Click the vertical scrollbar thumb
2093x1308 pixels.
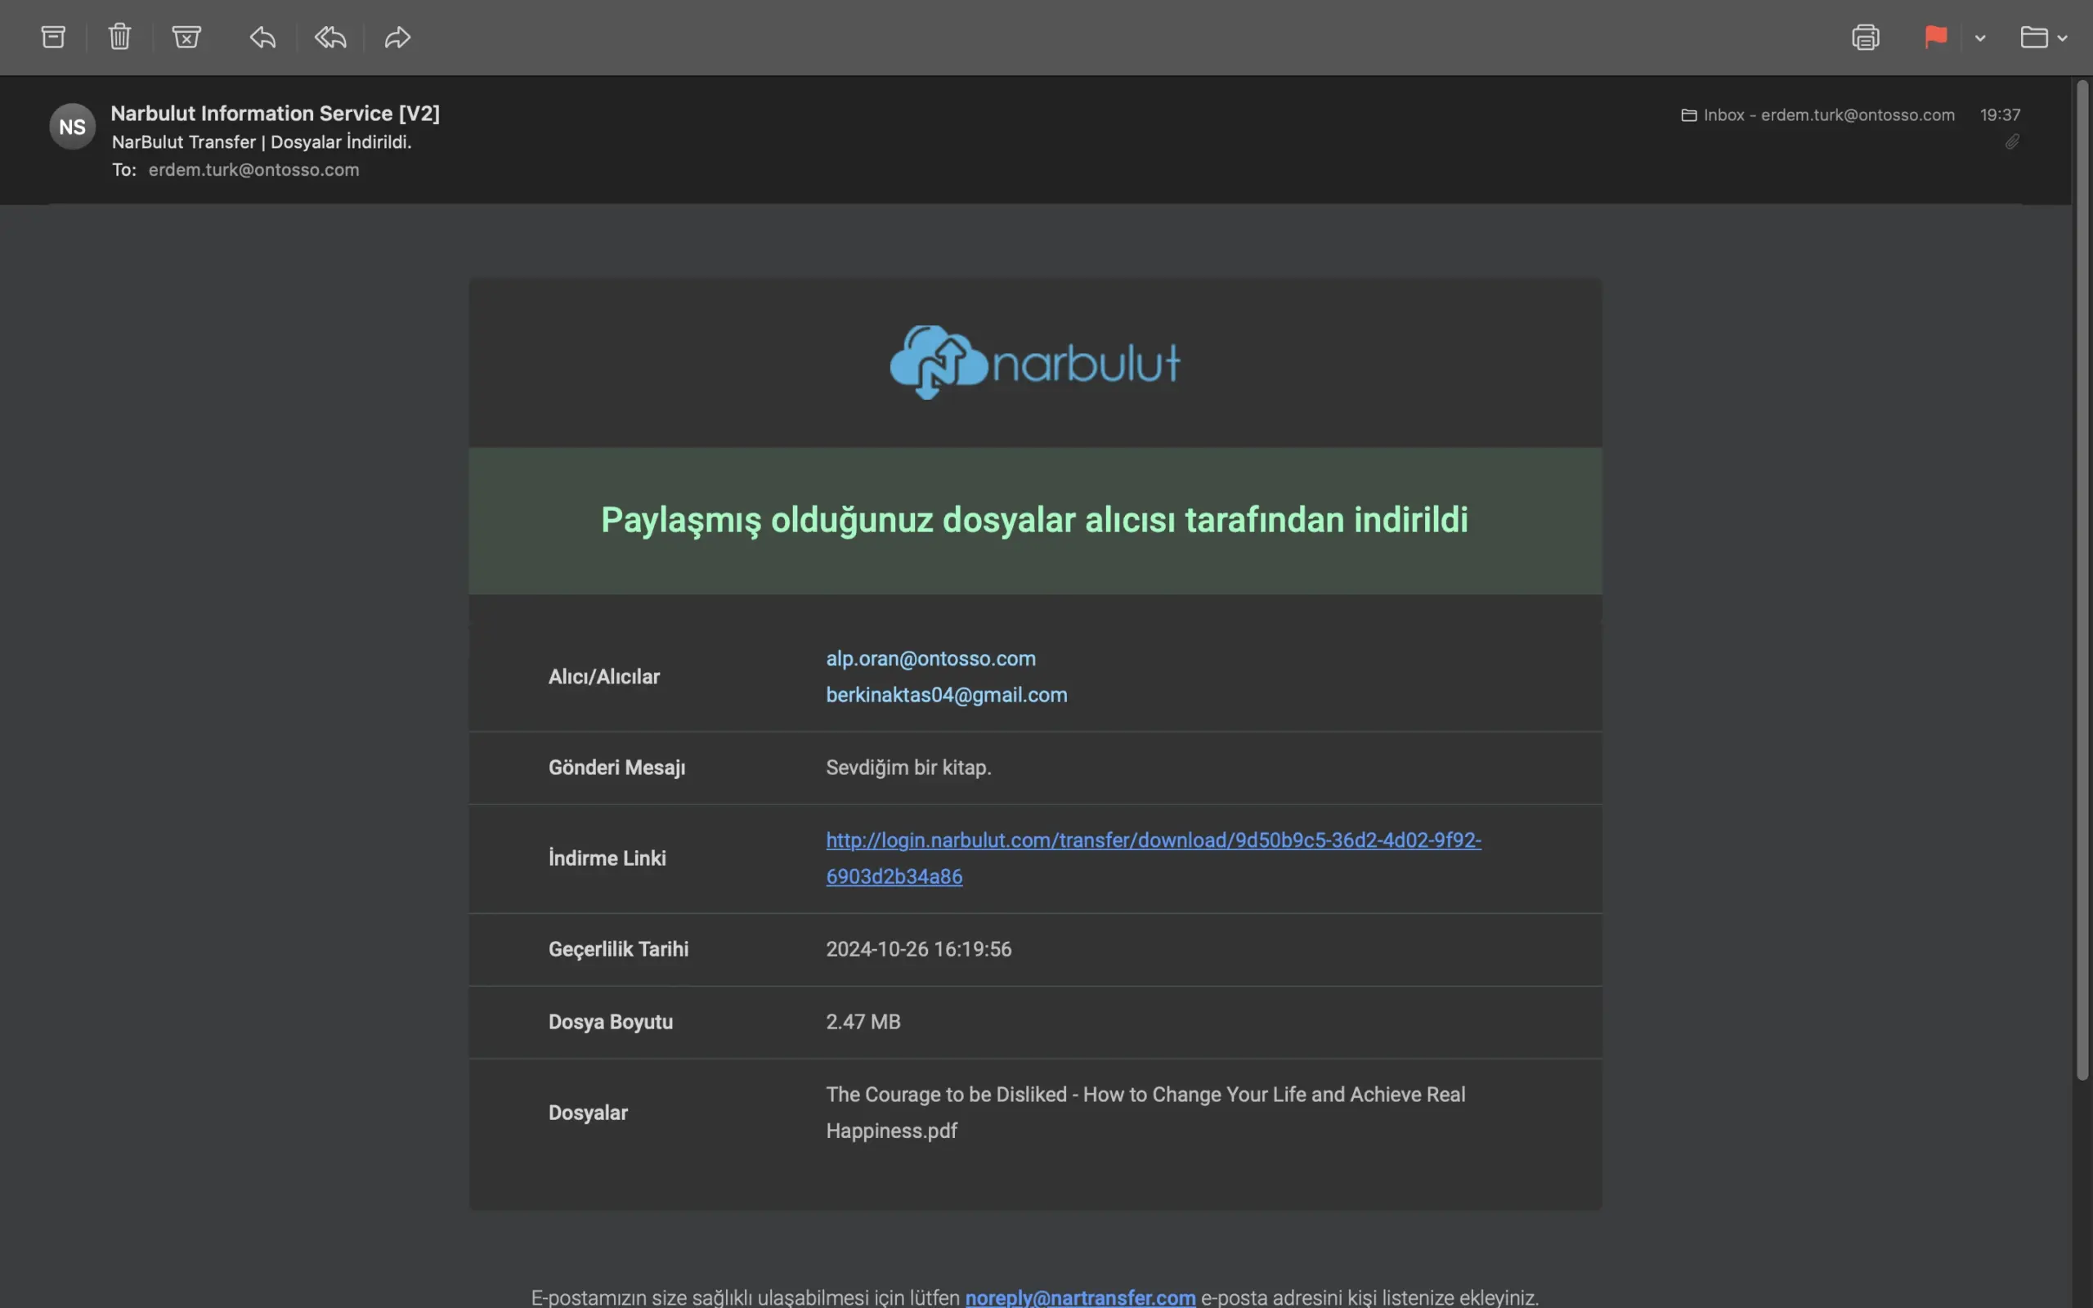pyautogui.click(x=2082, y=580)
